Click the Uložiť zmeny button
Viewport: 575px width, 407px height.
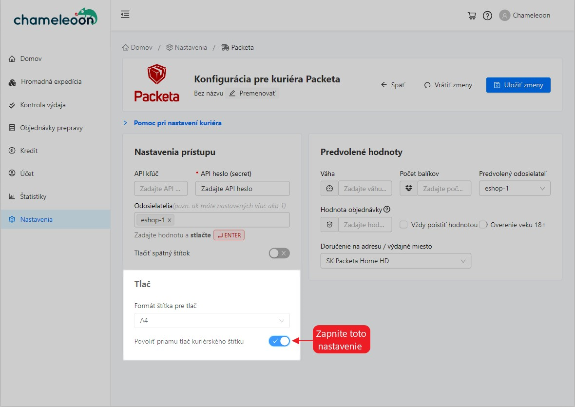tap(518, 85)
